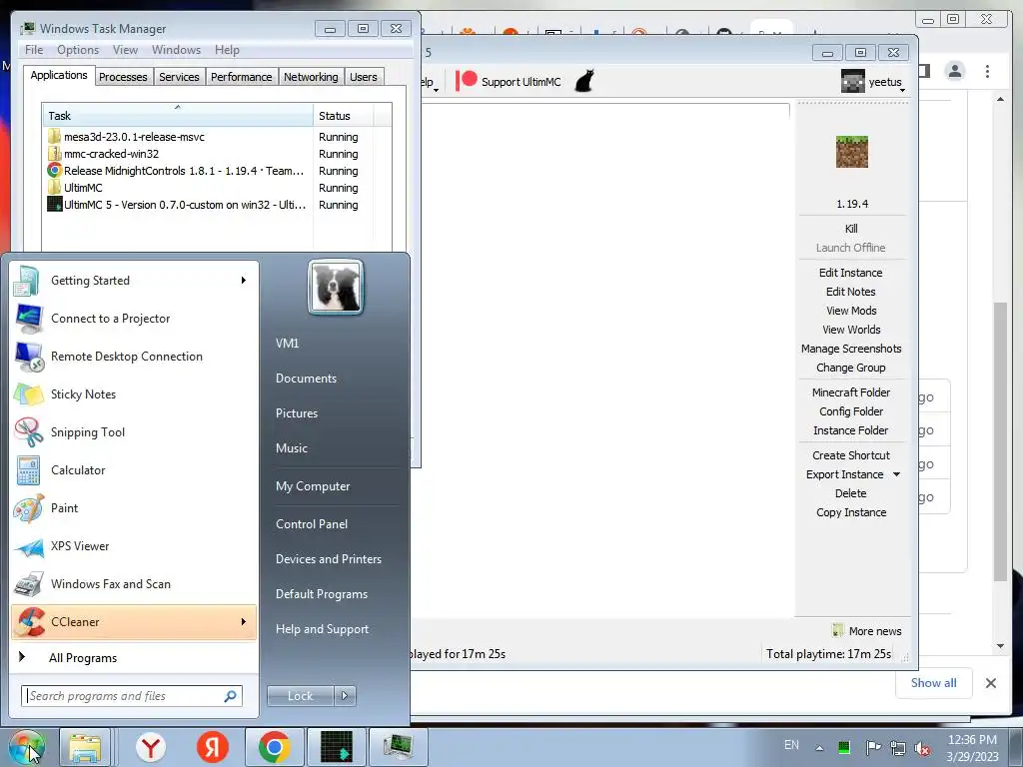Open Control Panel from Start menu
This screenshot has width=1023, height=767.
(312, 524)
